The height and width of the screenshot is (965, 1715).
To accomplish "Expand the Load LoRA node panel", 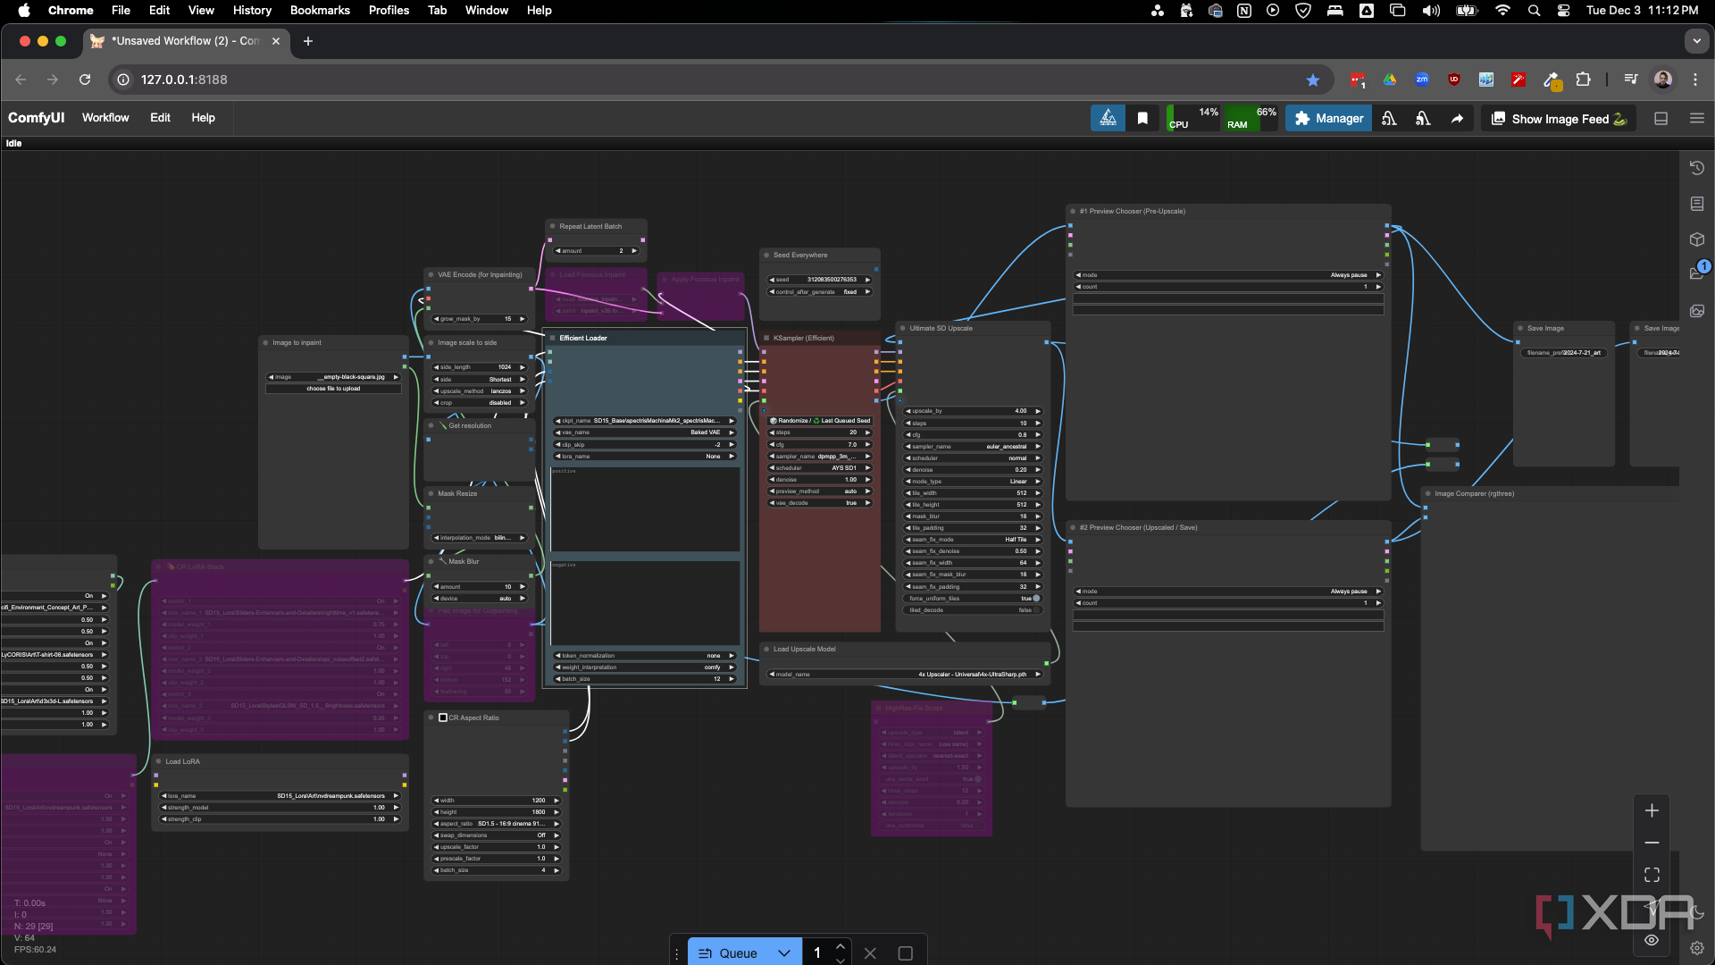I will pos(160,761).
